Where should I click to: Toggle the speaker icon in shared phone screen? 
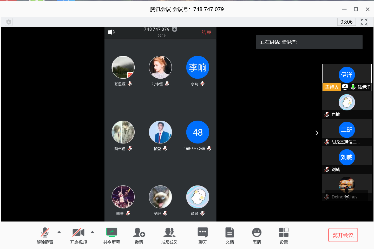tap(111, 32)
